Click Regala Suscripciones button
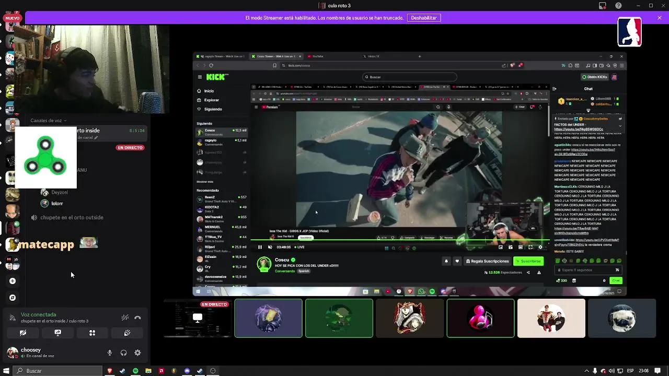 tap(487, 261)
